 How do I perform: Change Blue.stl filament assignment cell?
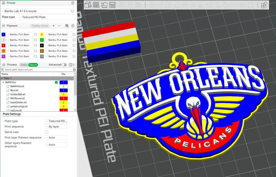(63, 90)
